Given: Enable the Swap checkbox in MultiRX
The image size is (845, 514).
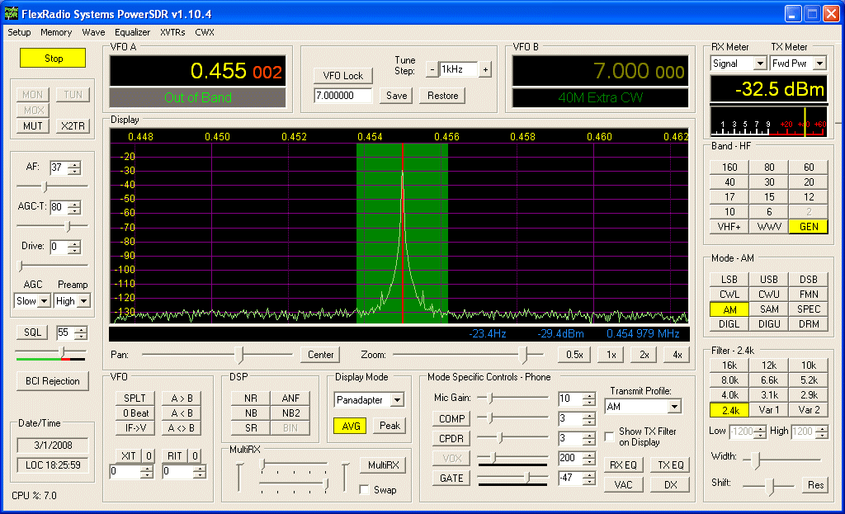Looking at the screenshot, I should (x=365, y=489).
